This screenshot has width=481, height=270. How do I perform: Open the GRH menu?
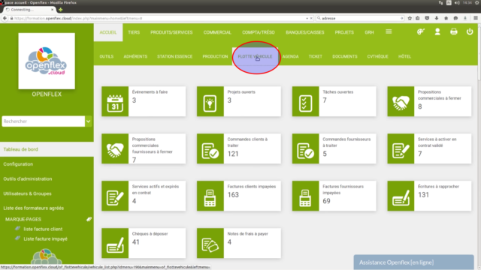pyautogui.click(x=369, y=32)
